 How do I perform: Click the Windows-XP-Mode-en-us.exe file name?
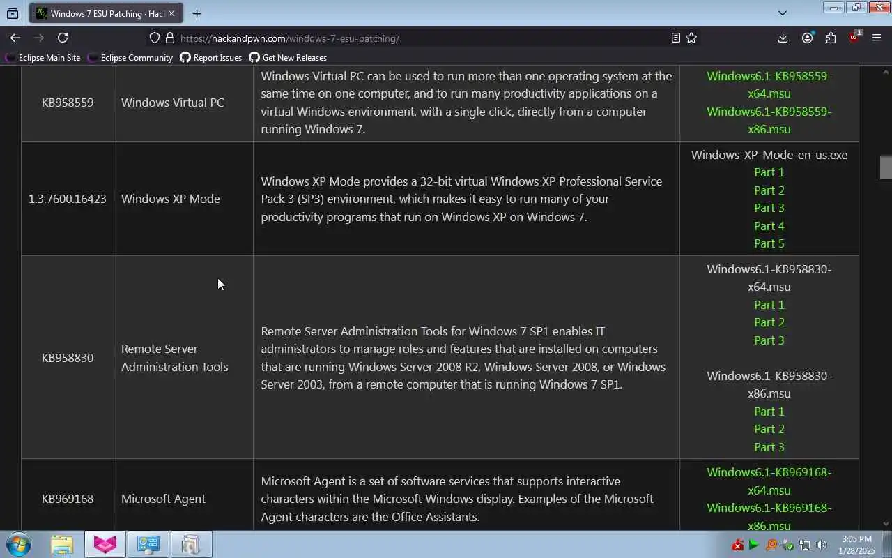769,155
